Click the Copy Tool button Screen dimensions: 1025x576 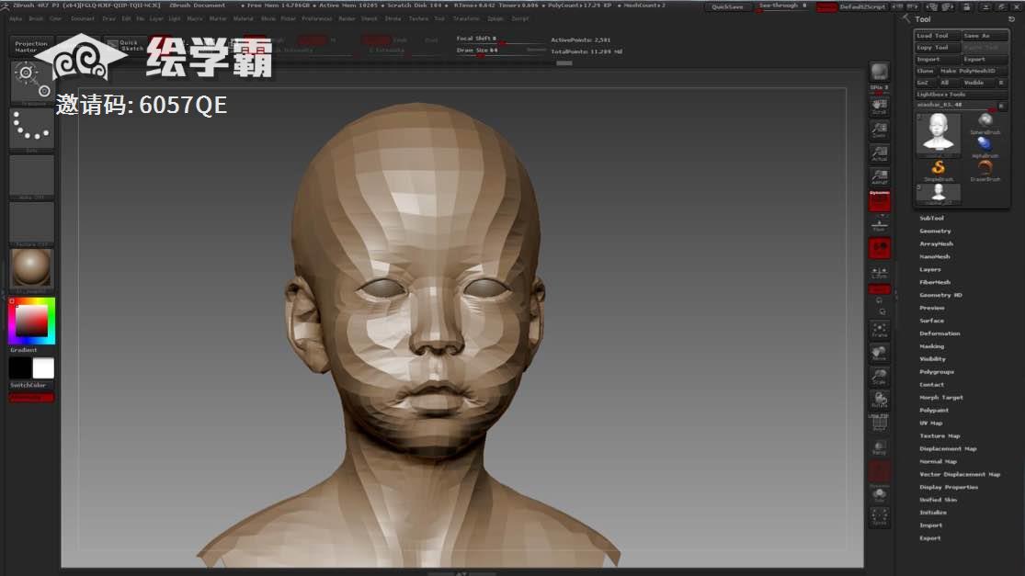937,48
